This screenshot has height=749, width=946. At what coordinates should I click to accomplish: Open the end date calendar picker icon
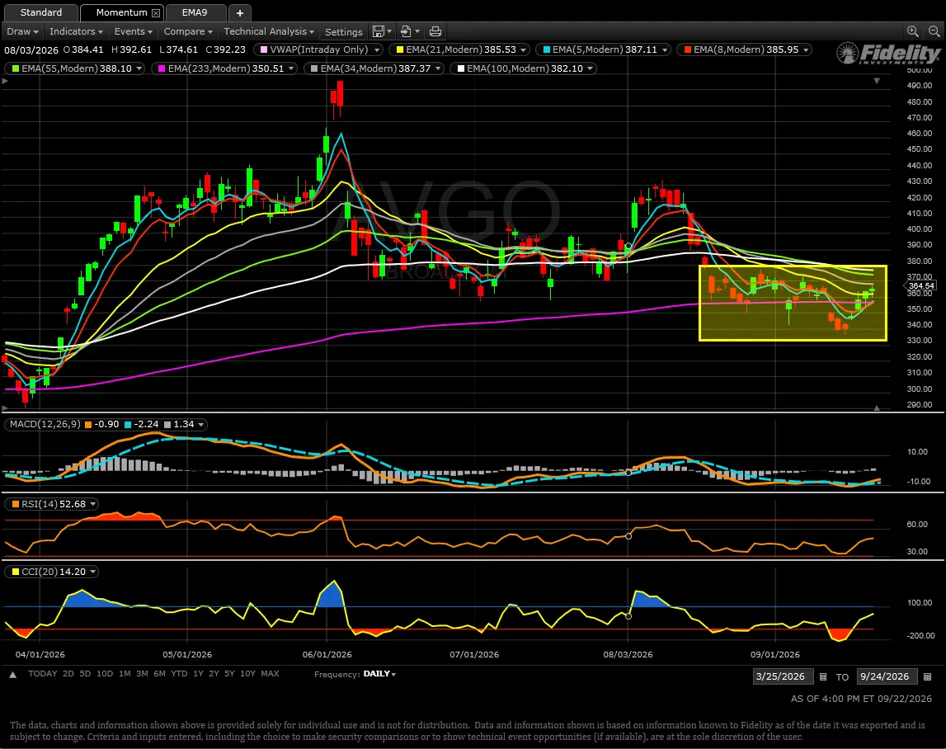point(927,676)
